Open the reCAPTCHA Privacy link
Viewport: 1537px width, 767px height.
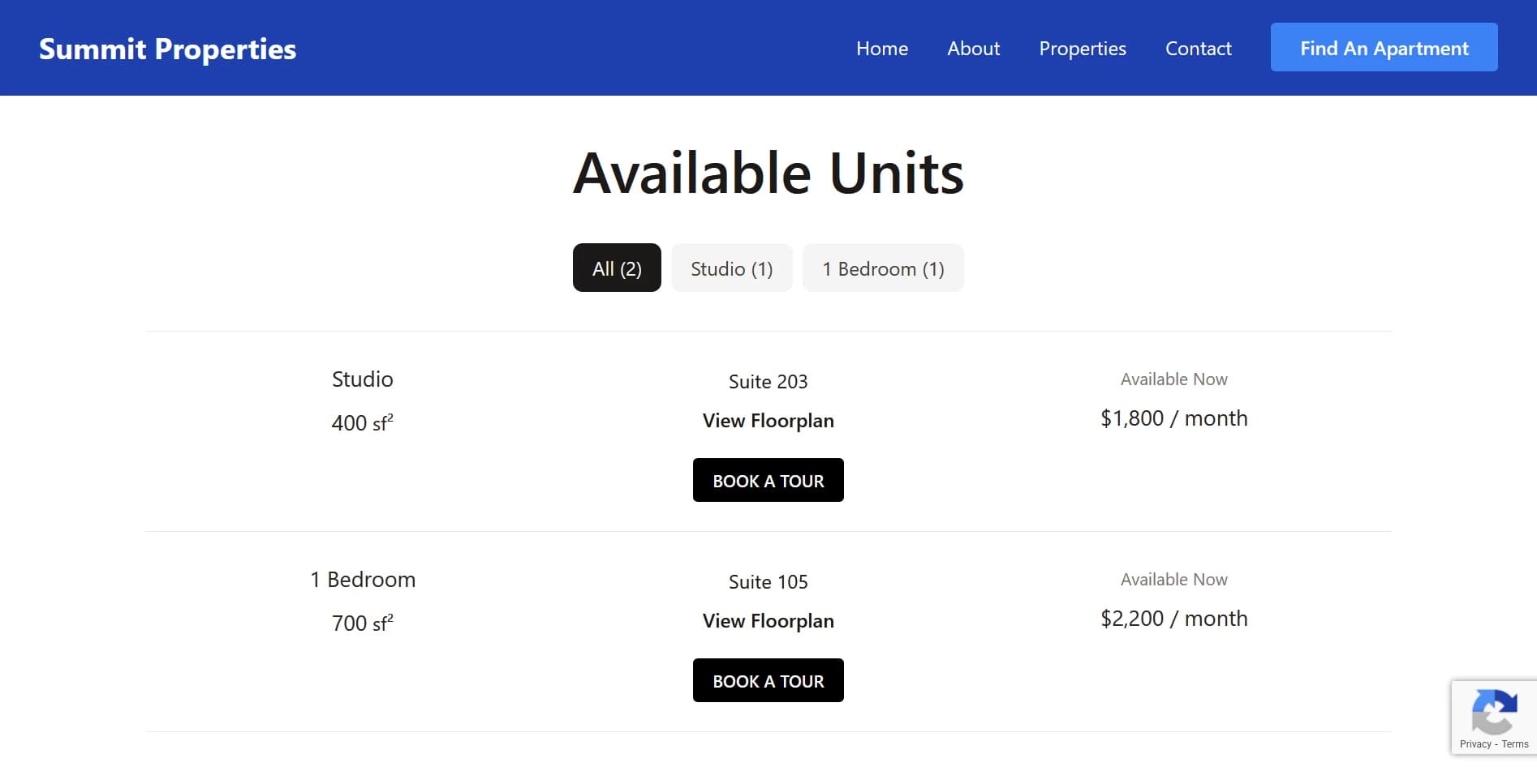[x=1475, y=743]
